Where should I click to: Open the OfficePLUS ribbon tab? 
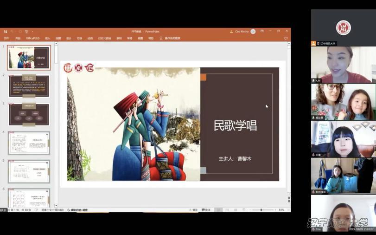pyautogui.click(x=32, y=38)
